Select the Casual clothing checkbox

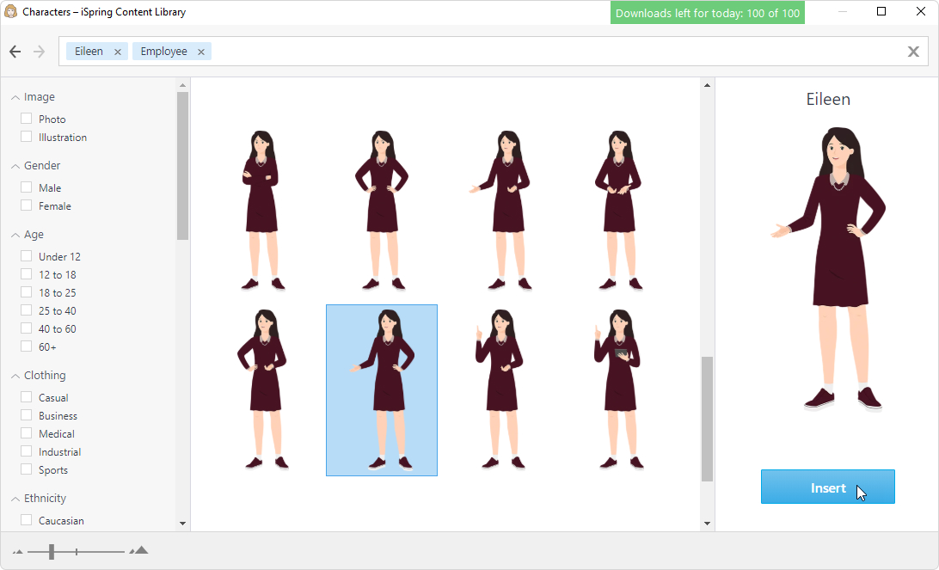27,397
